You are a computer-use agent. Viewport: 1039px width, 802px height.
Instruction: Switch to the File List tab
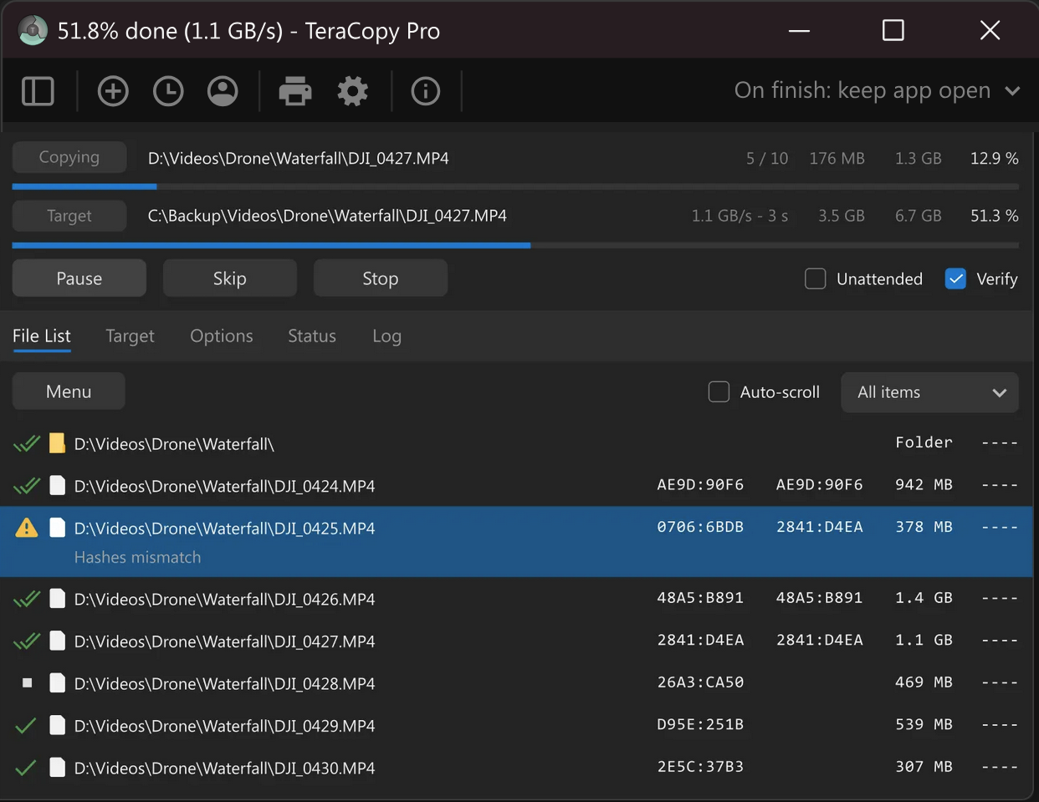point(42,336)
